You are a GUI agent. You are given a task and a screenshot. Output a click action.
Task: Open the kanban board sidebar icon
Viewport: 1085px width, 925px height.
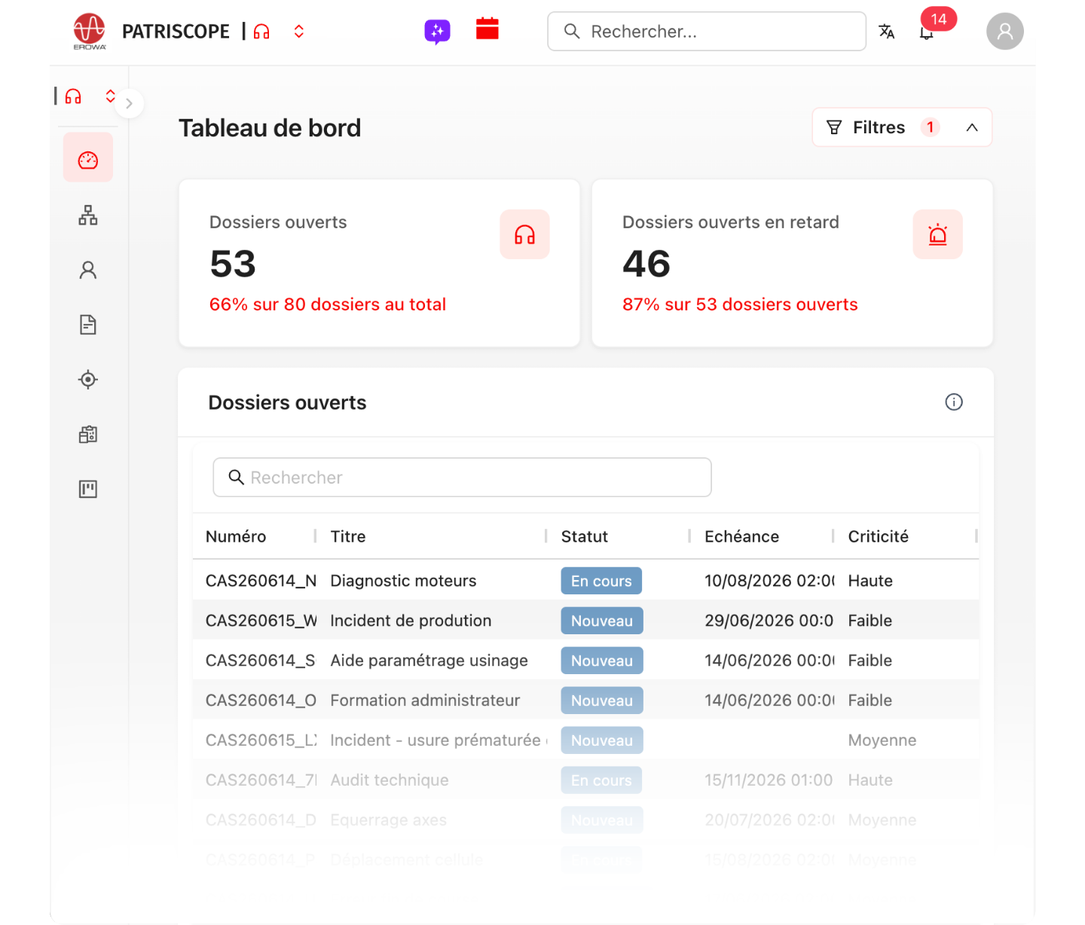[88, 490]
